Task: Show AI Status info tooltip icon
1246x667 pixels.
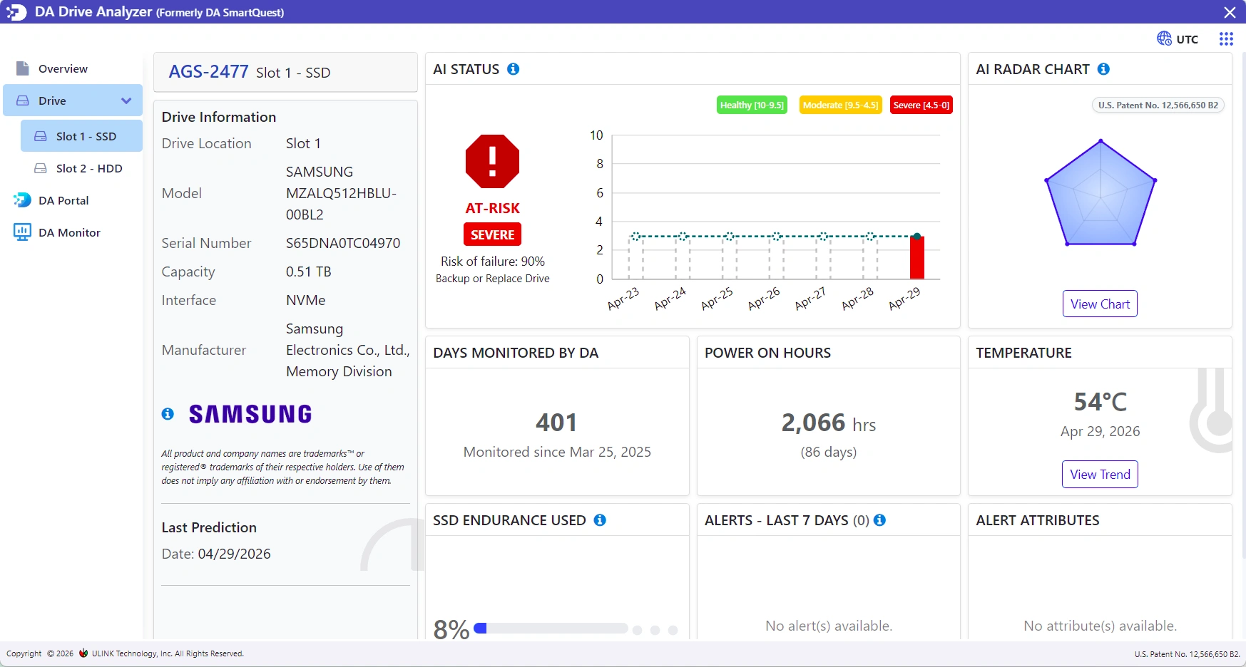Action: 513,69
